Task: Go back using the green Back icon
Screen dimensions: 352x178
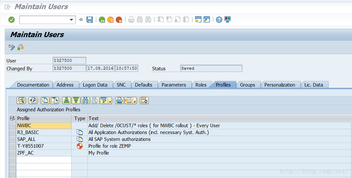Action: (x=102, y=20)
